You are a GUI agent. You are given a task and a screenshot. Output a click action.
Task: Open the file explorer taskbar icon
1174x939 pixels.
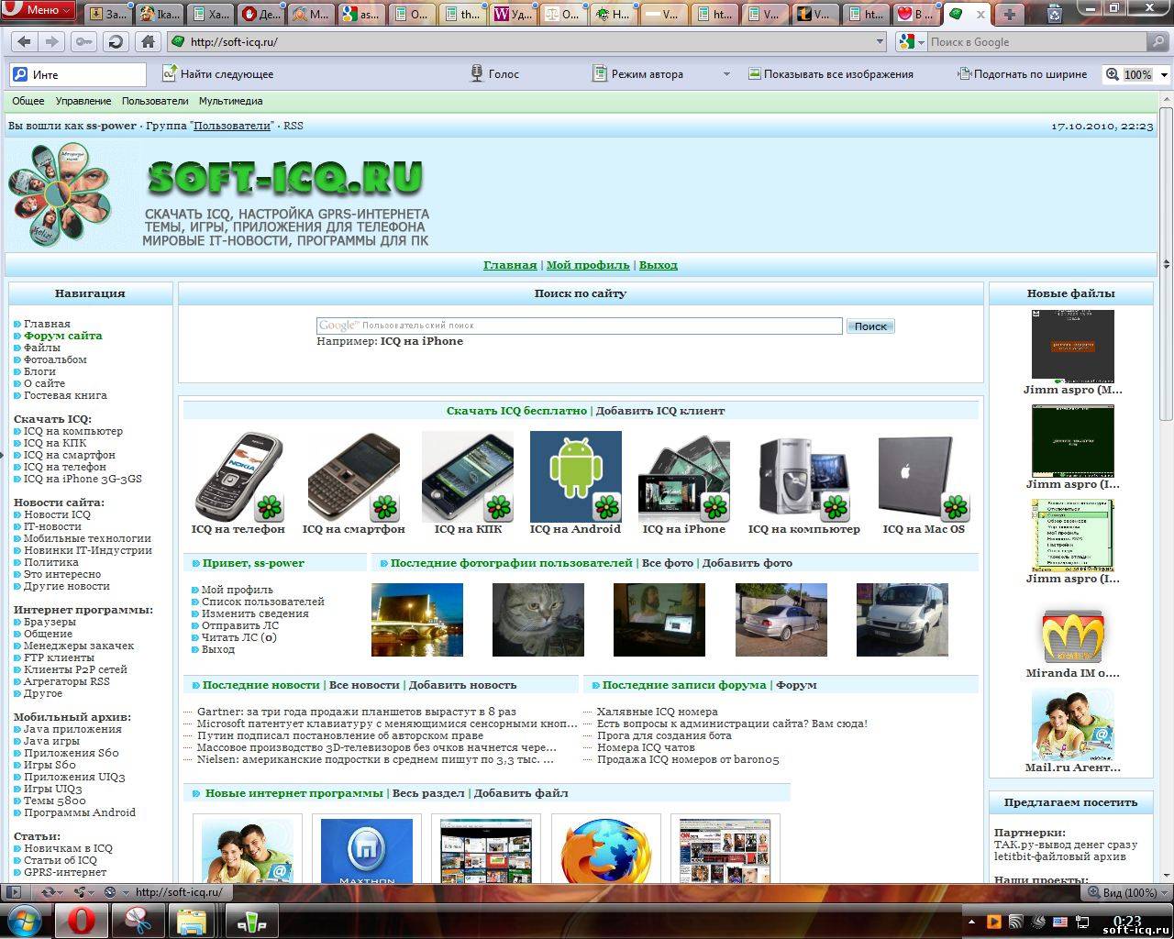click(192, 920)
